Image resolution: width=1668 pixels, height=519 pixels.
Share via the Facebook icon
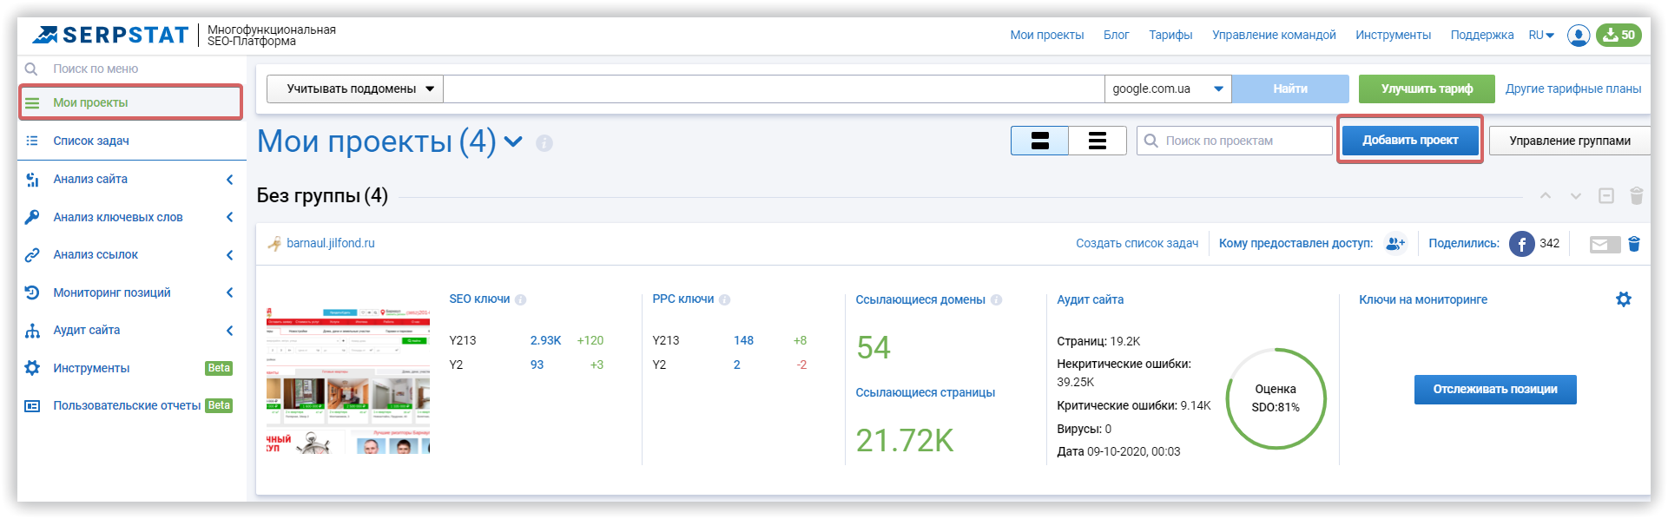(1521, 244)
